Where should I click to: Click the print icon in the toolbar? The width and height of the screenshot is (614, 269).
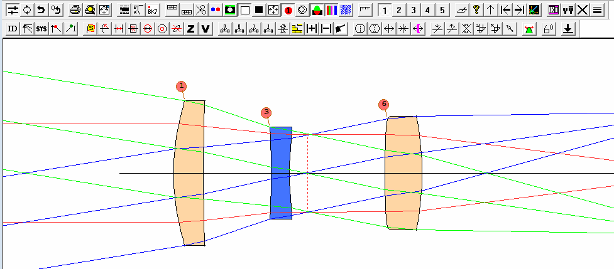75,10
